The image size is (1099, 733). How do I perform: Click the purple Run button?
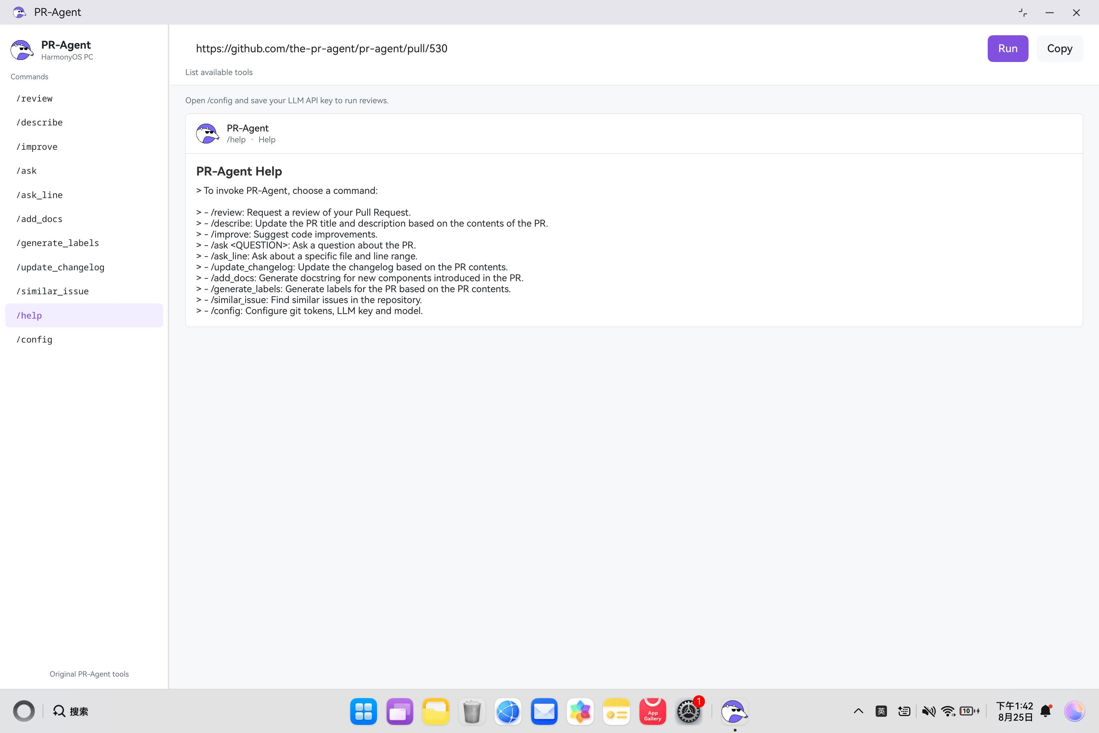(1007, 49)
